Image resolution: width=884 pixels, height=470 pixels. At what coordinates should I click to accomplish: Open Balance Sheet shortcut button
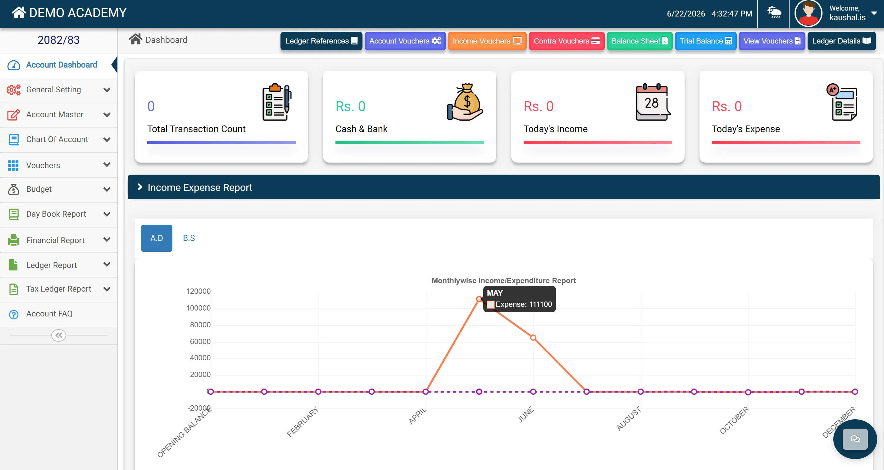pos(639,41)
